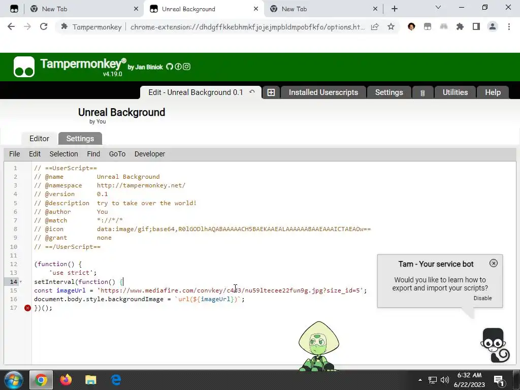Click the volume icon in system tray
This screenshot has width=520, height=390.
445,380
